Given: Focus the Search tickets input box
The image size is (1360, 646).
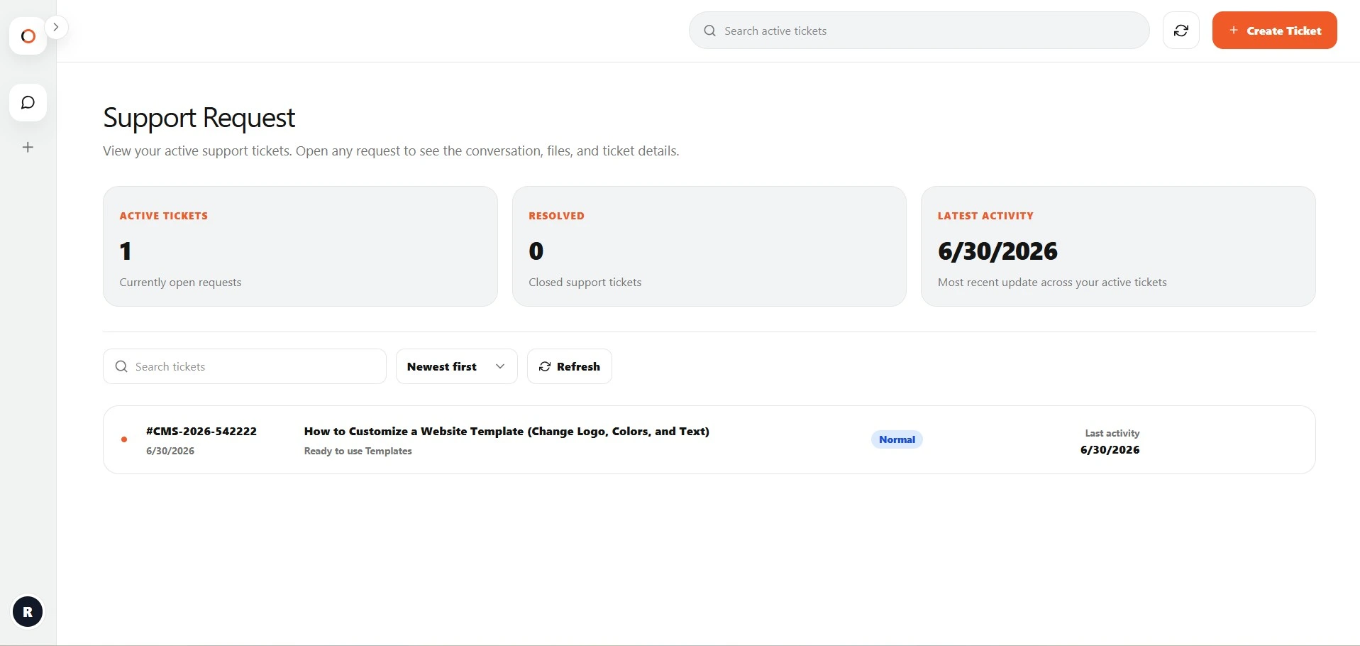Looking at the screenshot, I should coord(245,366).
